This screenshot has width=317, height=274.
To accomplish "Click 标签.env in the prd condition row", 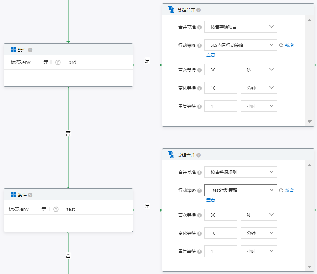I will pyautogui.click(x=20, y=62).
